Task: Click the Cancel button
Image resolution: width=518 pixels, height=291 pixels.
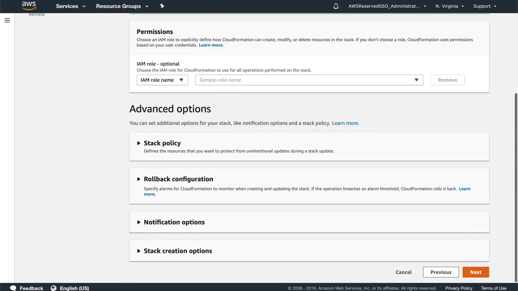Action: click(x=403, y=272)
